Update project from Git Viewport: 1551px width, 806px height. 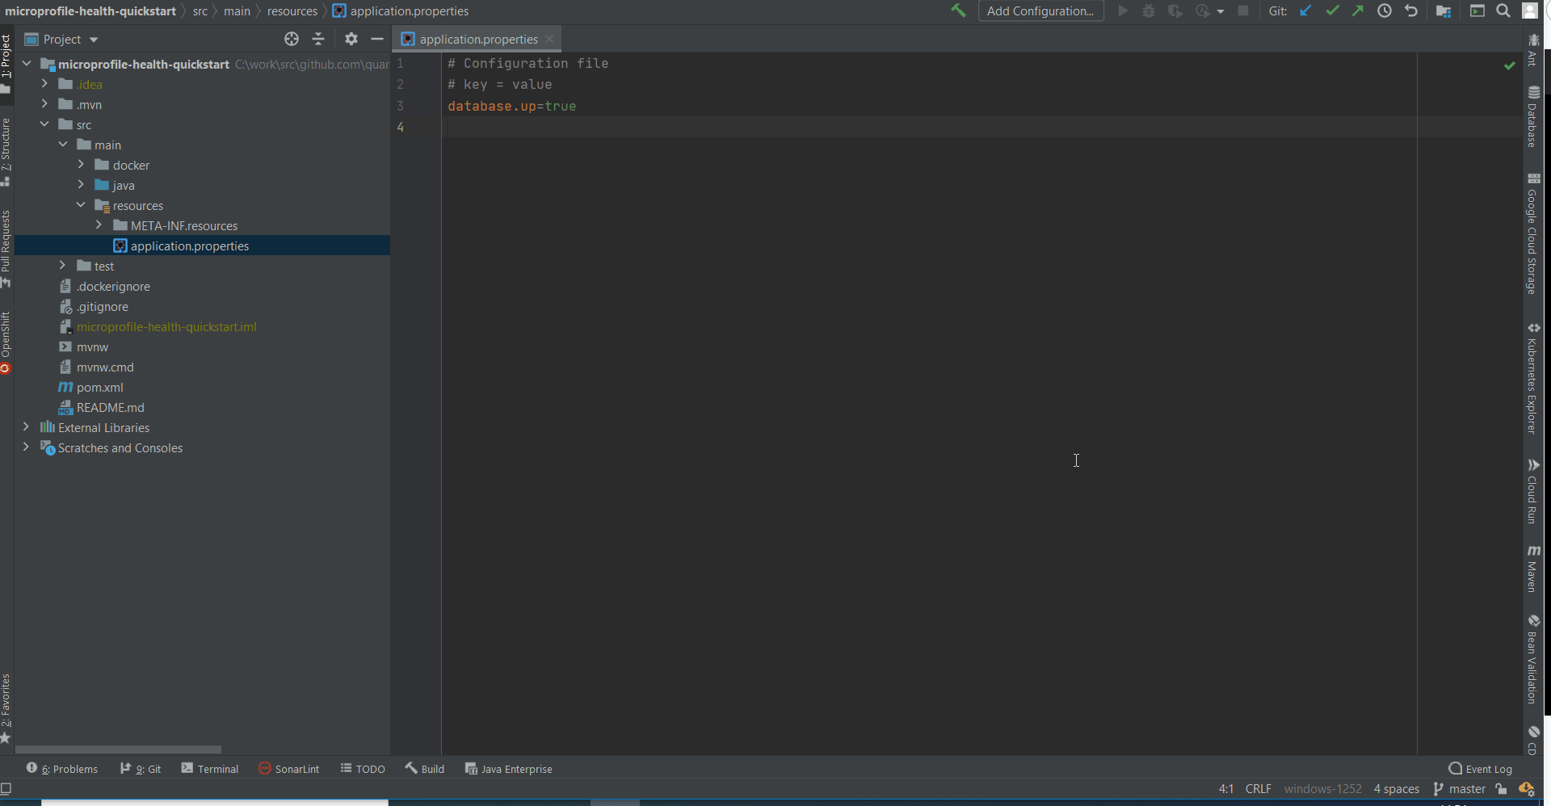1306,10
